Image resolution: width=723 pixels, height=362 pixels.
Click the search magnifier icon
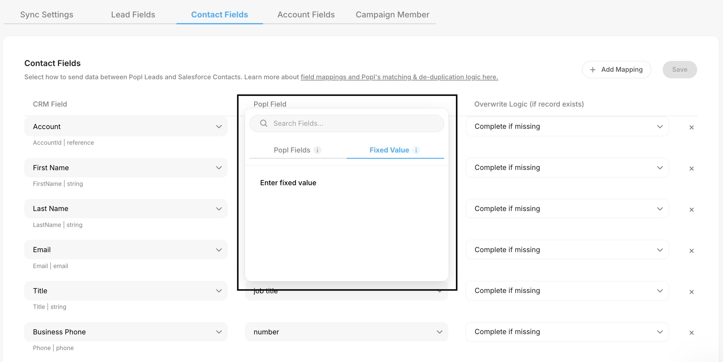[264, 123]
